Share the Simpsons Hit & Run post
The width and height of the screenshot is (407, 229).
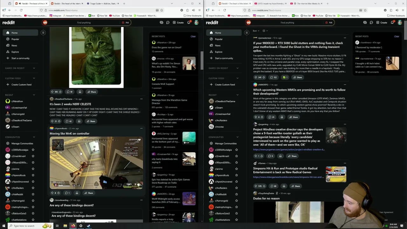click(x=295, y=186)
